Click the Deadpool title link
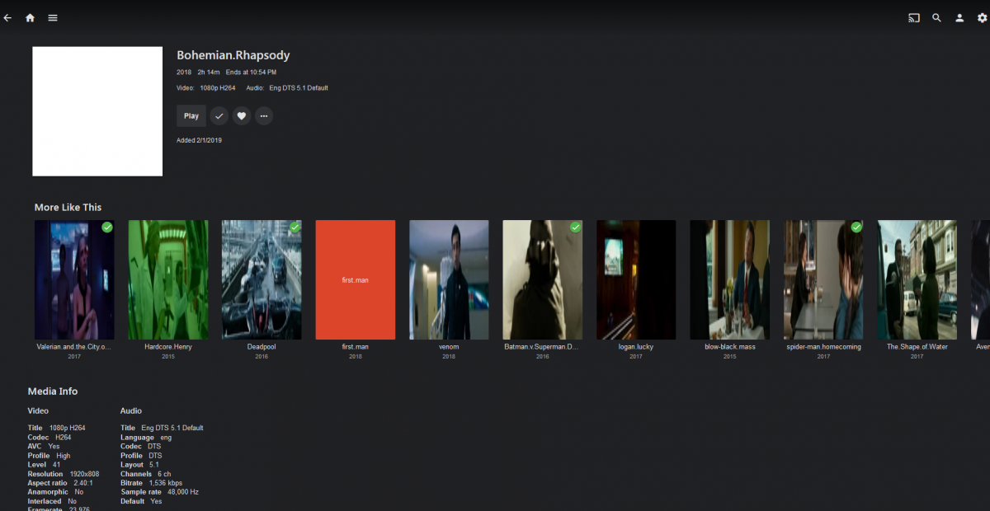This screenshot has height=511, width=990. (262, 347)
